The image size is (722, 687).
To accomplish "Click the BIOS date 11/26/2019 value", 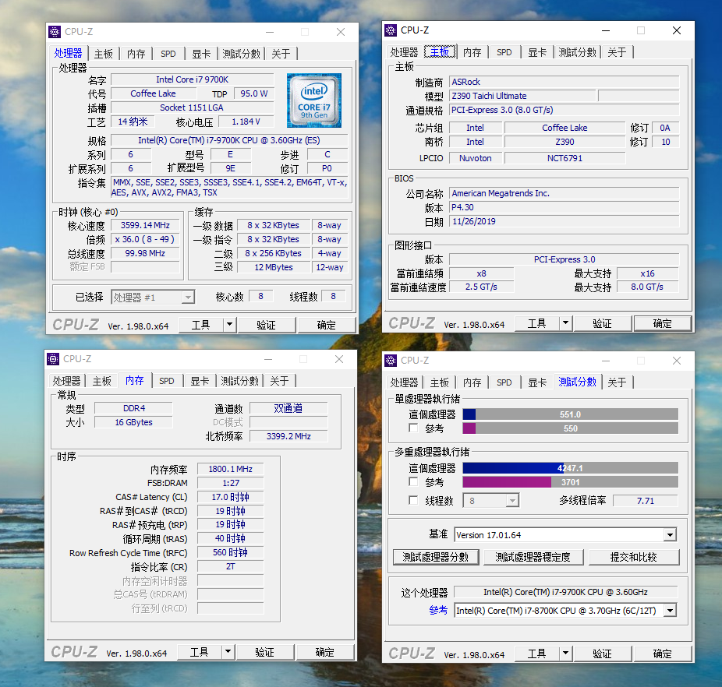I will pos(564,221).
